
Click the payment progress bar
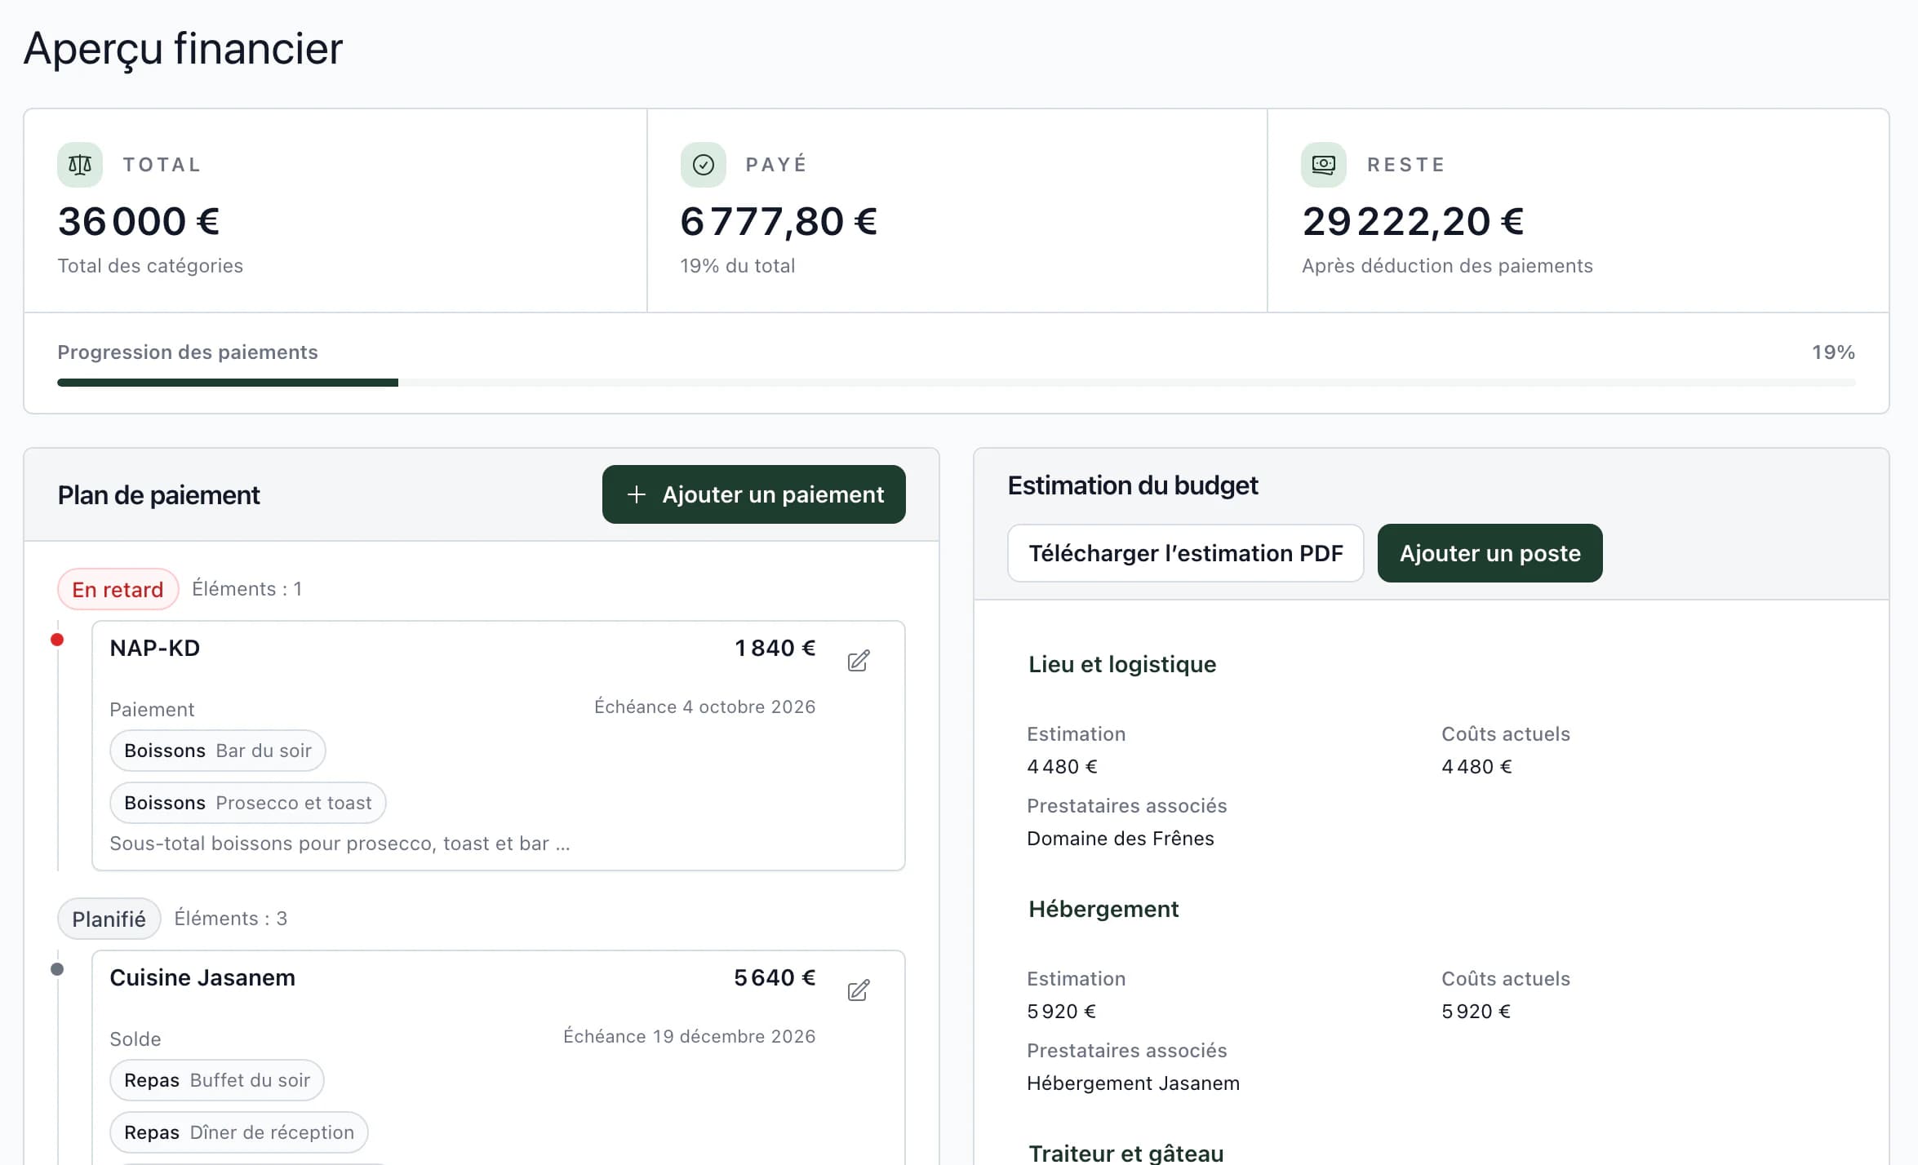pyautogui.click(x=957, y=383)
